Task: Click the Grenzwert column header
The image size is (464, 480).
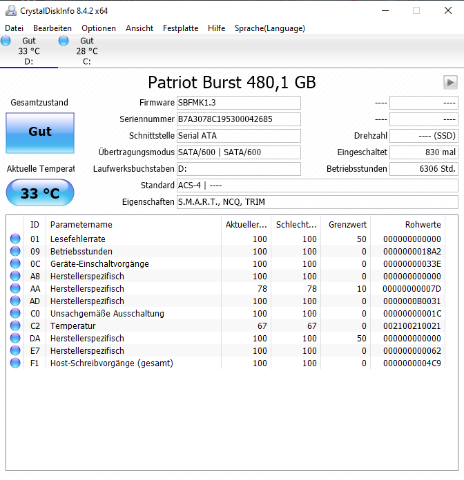Action: 346,225
